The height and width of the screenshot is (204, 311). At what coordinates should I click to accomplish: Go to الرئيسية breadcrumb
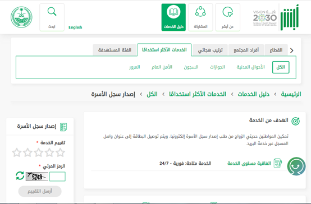[x=291, y=94]
